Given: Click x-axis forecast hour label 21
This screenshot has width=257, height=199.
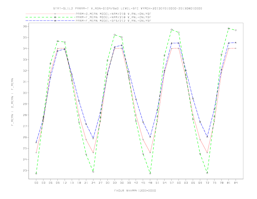Looking at the screenshot, I should (x=86, y=183).
